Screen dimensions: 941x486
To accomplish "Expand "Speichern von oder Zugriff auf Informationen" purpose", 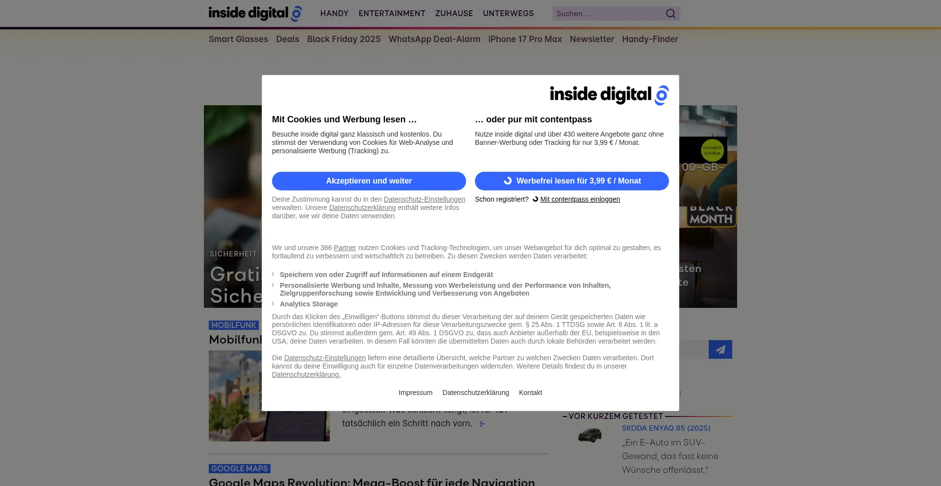I will [x=386, y=275].
